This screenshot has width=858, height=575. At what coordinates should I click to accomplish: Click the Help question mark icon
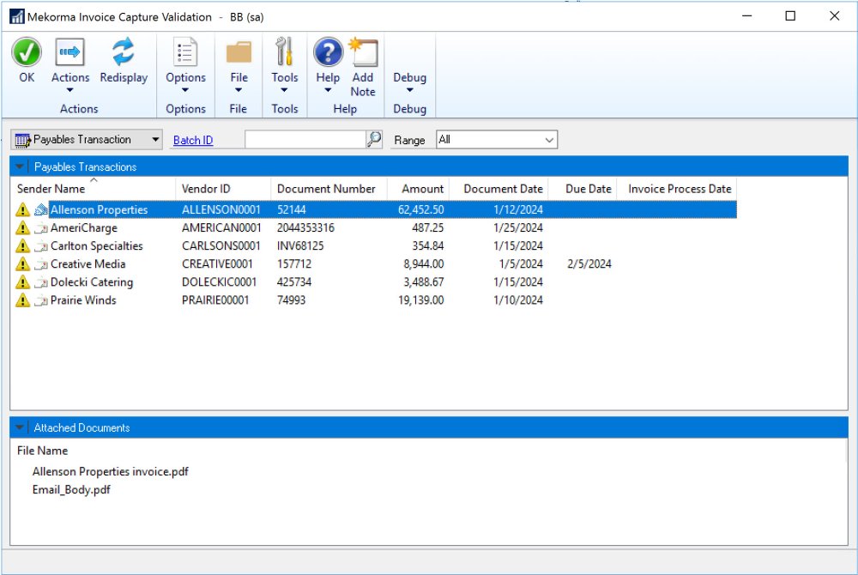328,53
